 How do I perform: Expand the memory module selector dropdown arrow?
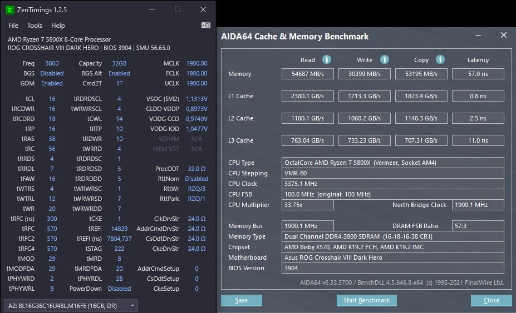tap(132, 306)
